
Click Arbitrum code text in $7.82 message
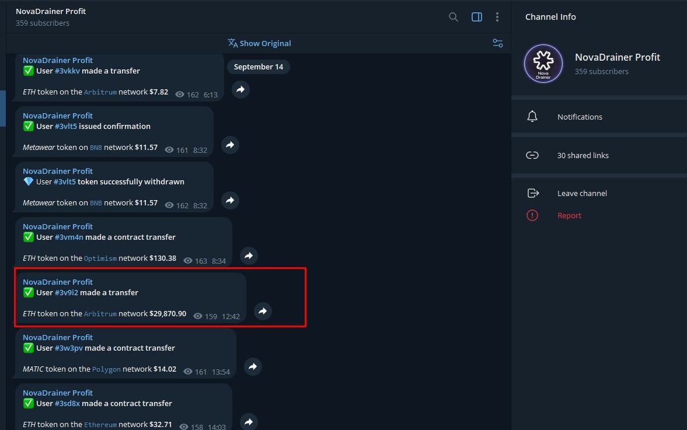coord(100,92)
